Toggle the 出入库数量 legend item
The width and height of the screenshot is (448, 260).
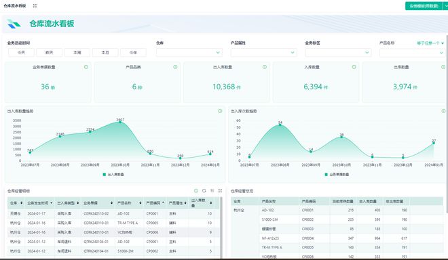113,175
